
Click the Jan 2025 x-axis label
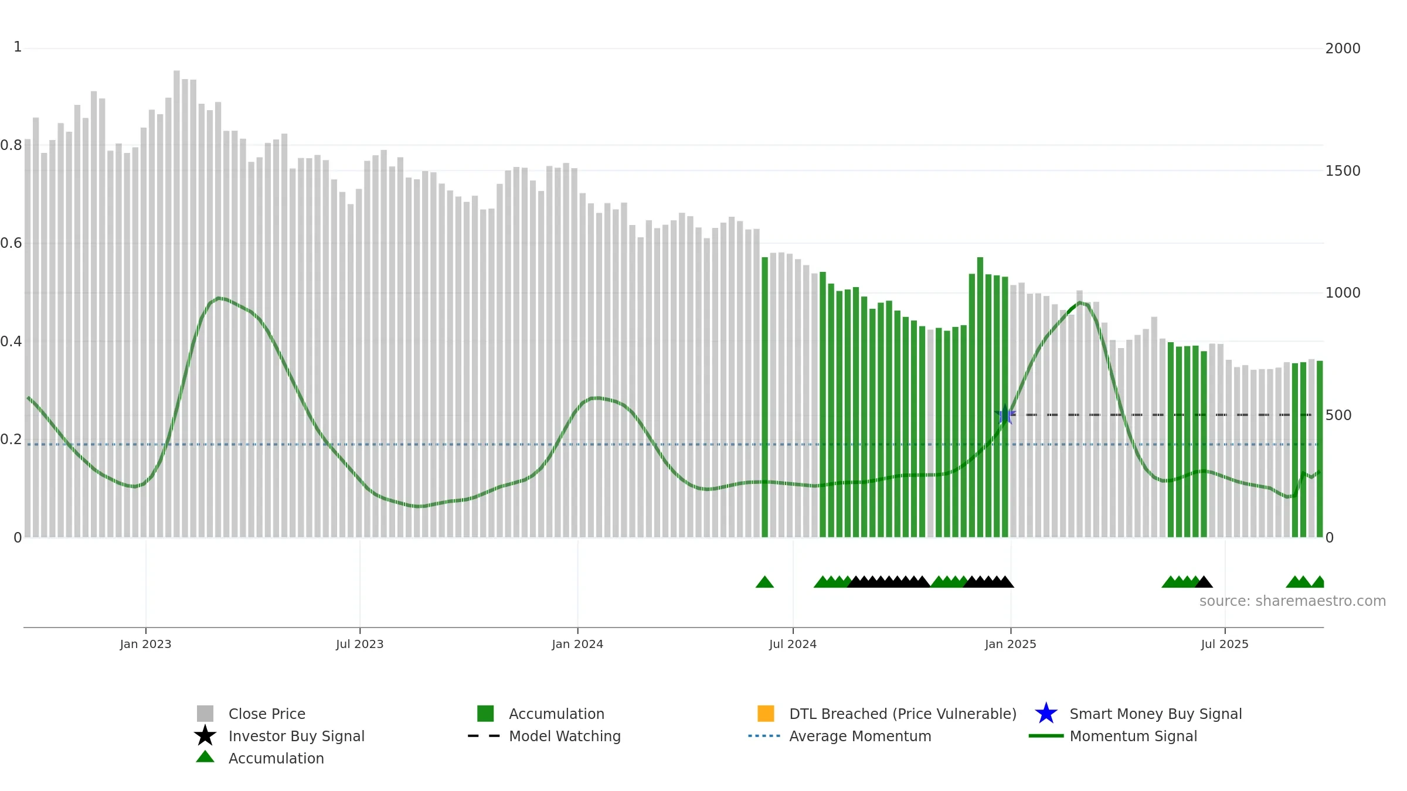pos(1011,645)
